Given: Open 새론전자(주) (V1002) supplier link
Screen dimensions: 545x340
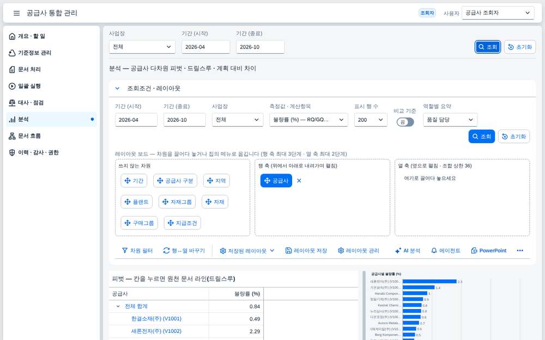Looking at the screenshot, I should point(156,331).
